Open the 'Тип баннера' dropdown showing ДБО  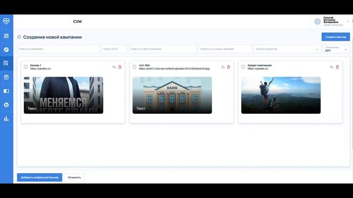tap(336, 49)
